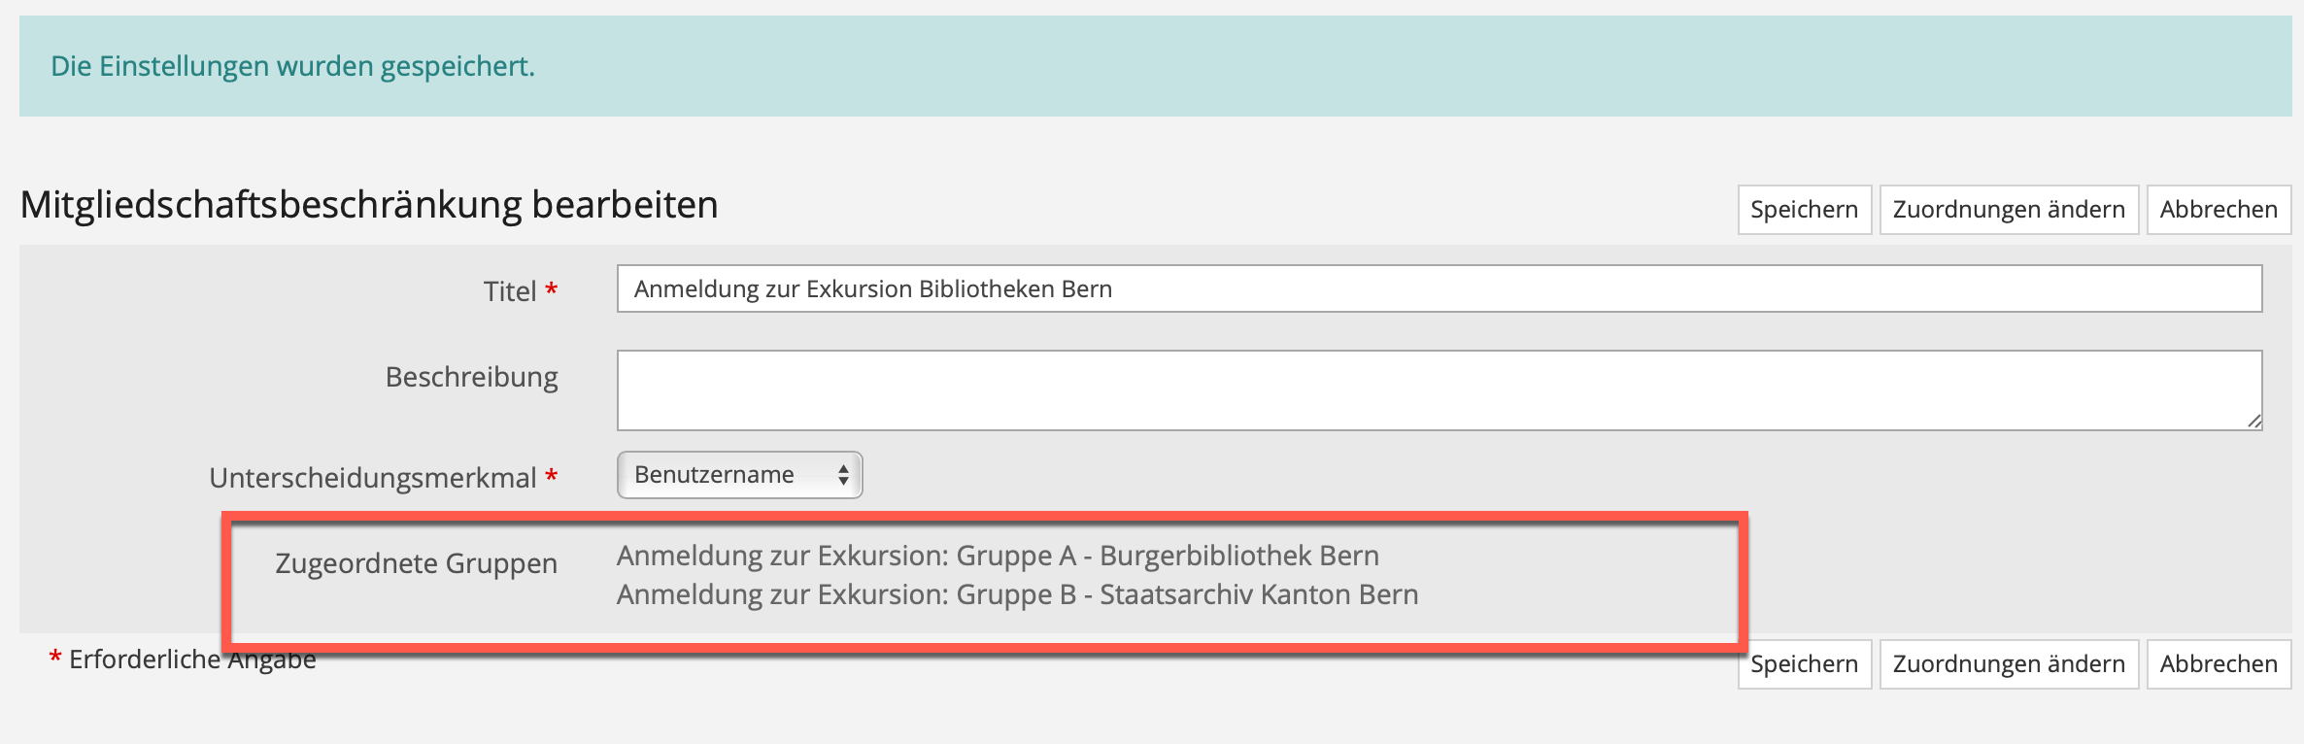Screen dimensions: 2304x744
Task: Click the top Speichern button
Action: (x=1804, y=210)
